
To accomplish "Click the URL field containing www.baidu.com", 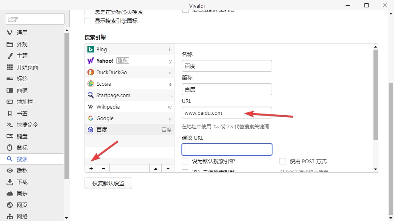I will point(227,113).
